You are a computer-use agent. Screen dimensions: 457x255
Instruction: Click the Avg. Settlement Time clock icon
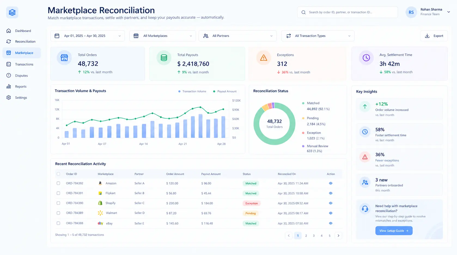(366, 58)
